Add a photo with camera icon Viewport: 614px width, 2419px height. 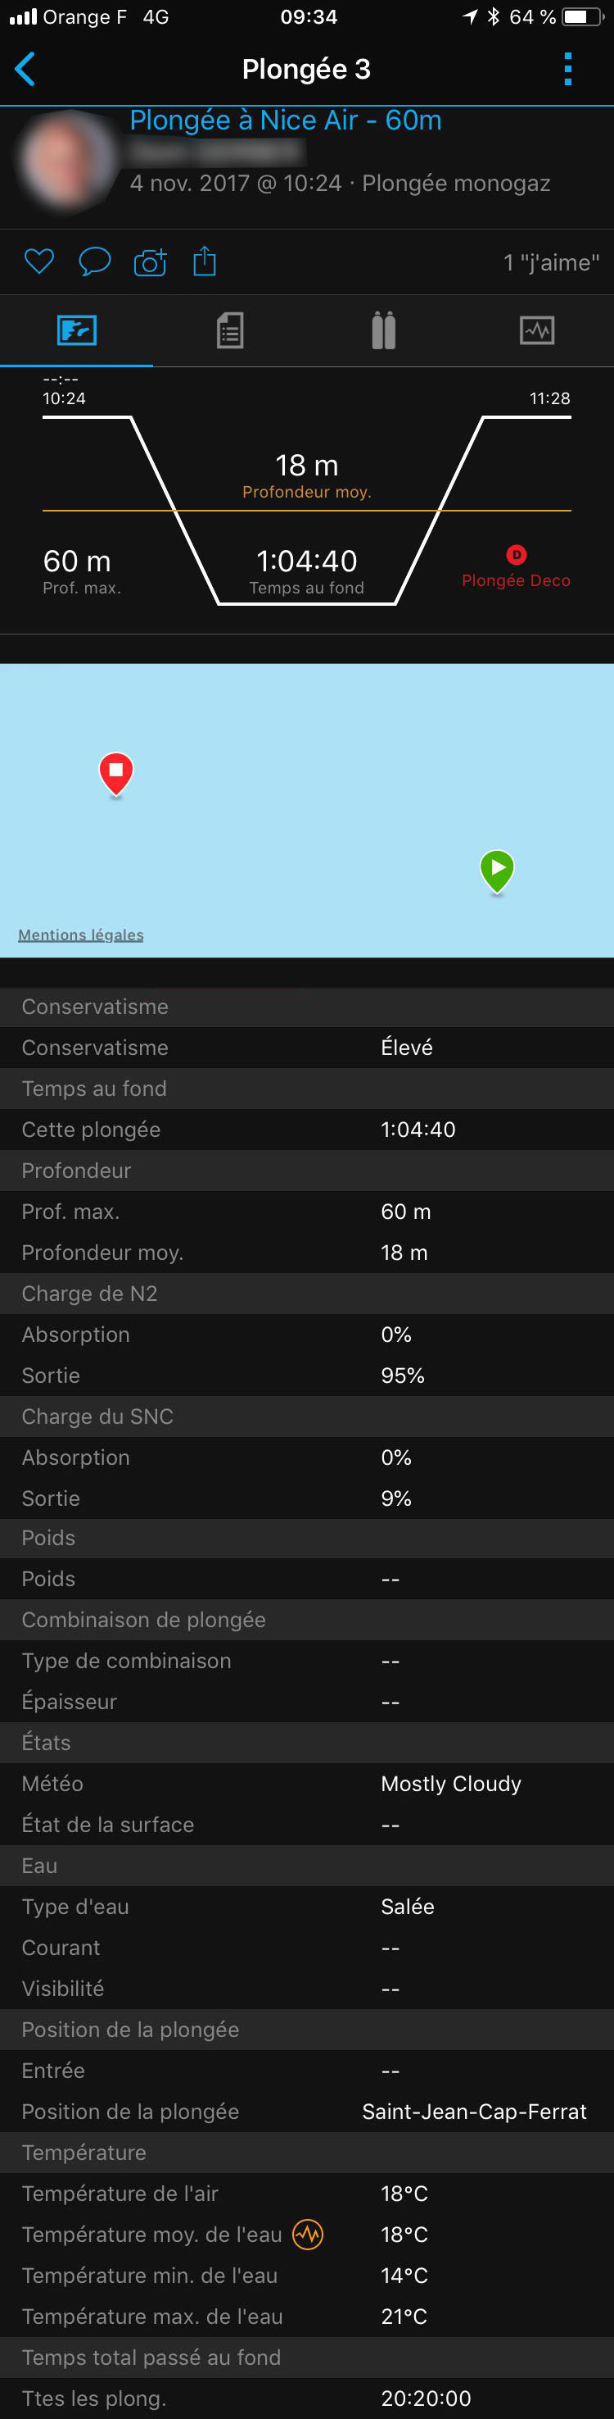click(x=150, y=262)
